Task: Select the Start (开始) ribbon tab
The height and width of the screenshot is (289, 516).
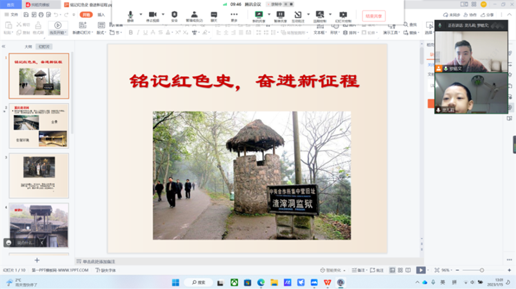Action: [x=86, y=15]
